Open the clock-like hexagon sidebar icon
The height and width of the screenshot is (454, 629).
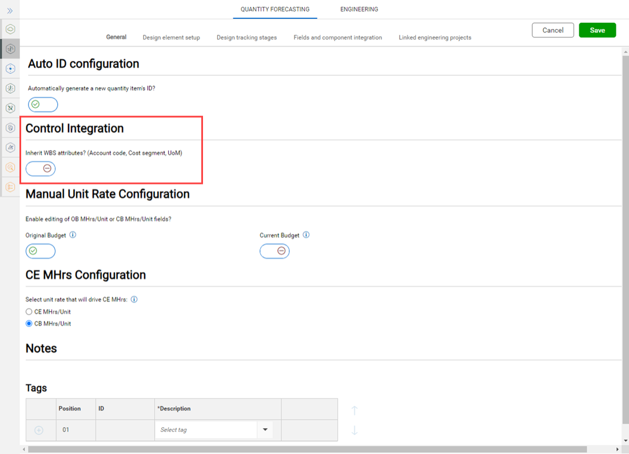[x=10, y=88]
